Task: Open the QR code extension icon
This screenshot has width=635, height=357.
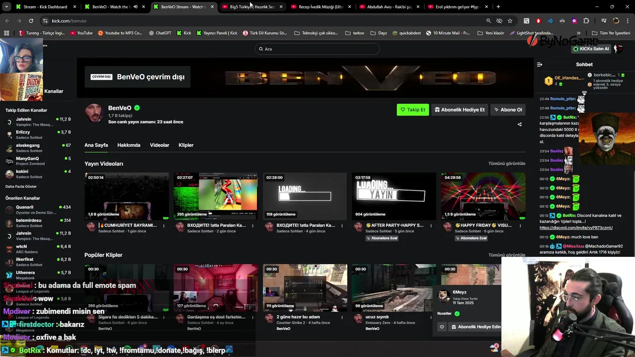Action: pyautogui.click(x=526, y=21)
